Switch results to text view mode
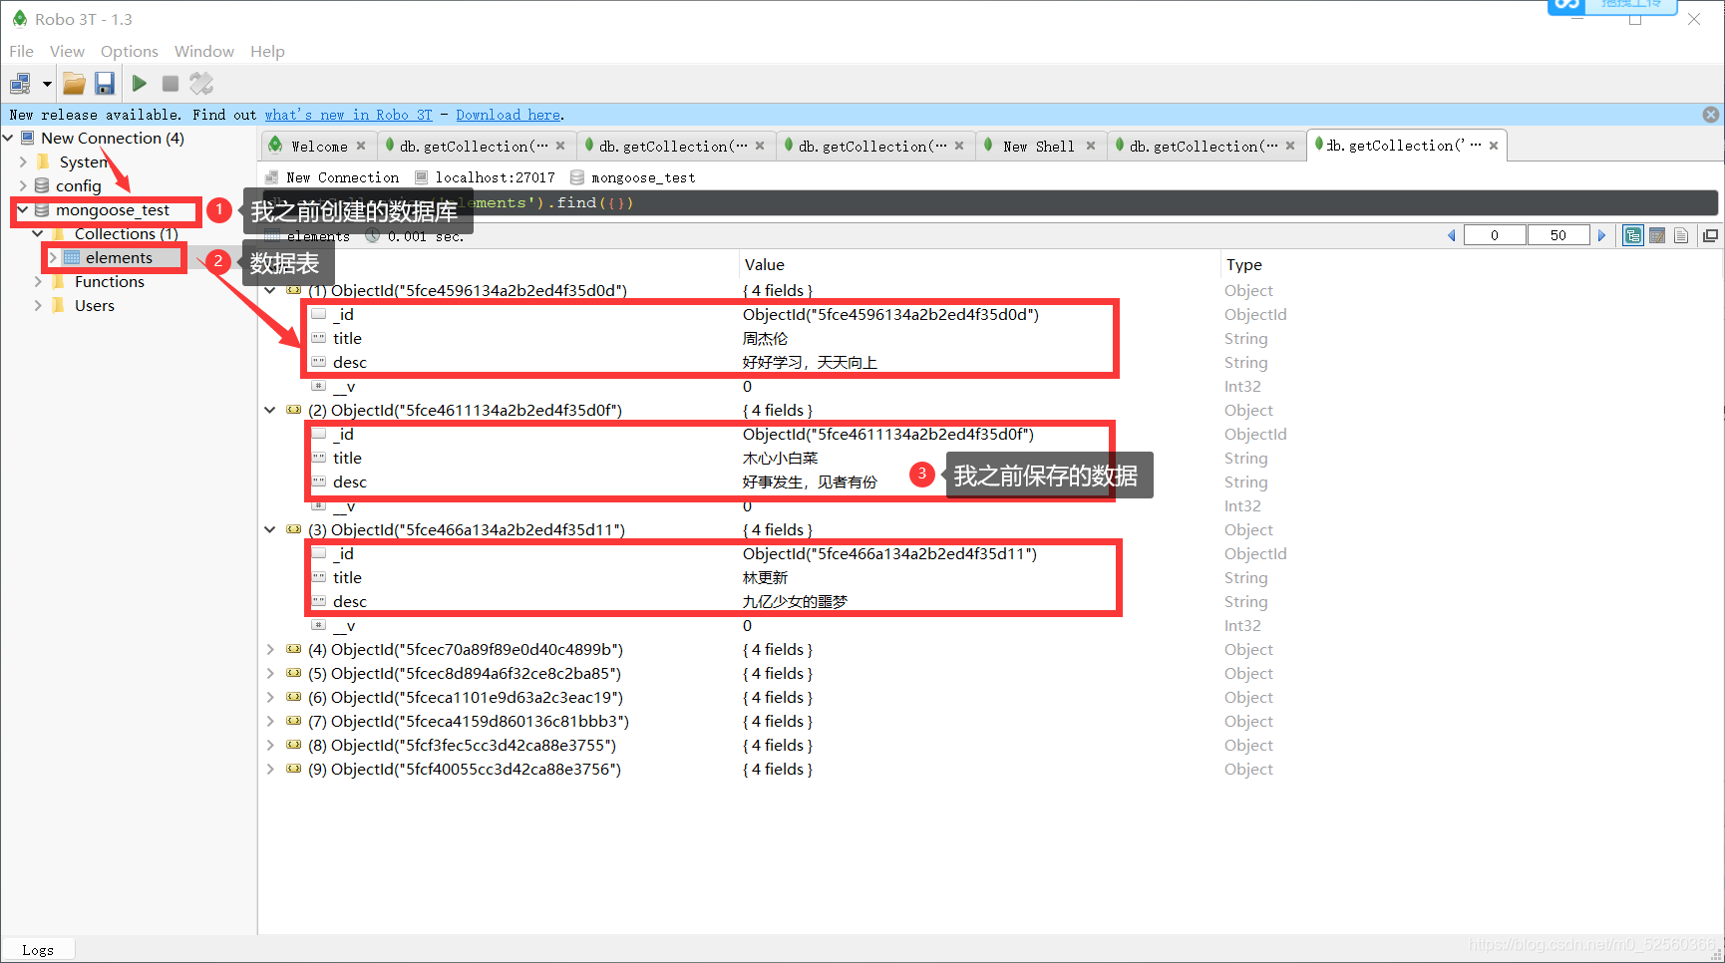 [1681, 235]
